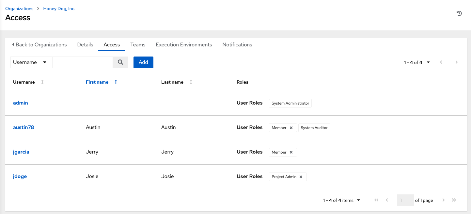The image size is (471, 214).
Task: Remove the Member role from austin78
Action: (291, 127)
